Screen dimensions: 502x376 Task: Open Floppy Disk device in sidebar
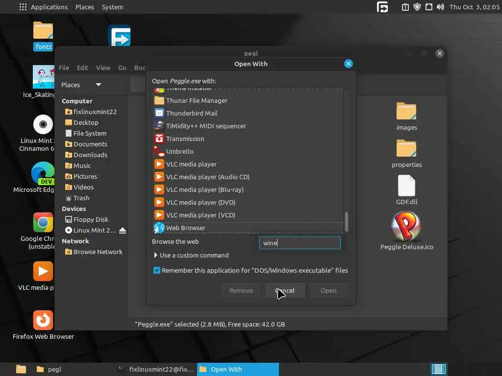tap(87, 219)
